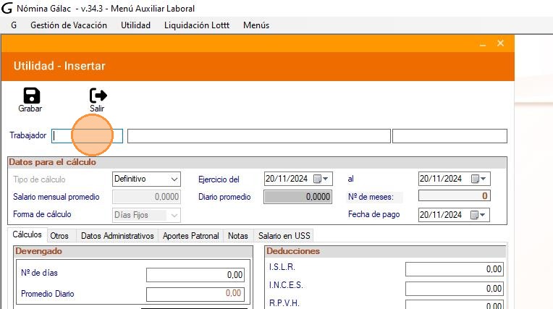
Task: Close the Utilidad - Insertar window
Action: [x=500, y=43]
